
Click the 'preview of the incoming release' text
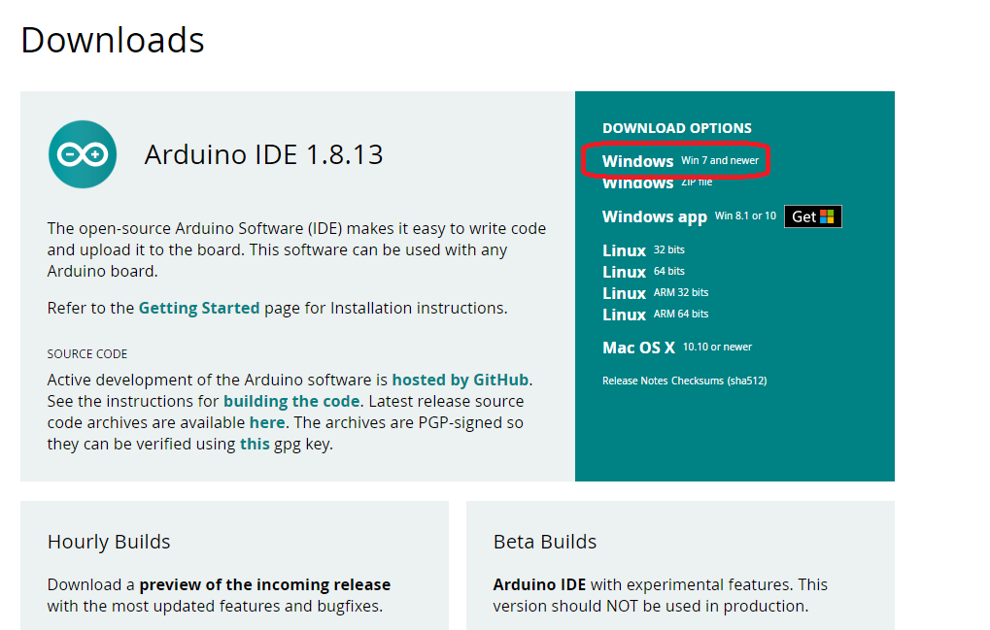[x=265, y=584]
